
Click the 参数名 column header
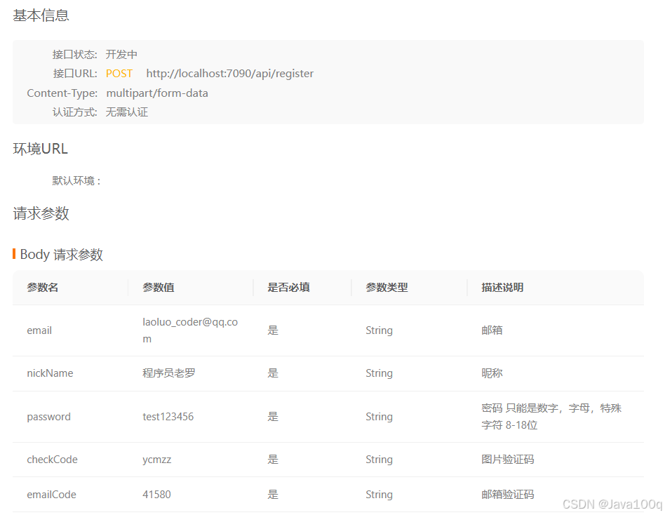tap(42, 288)
